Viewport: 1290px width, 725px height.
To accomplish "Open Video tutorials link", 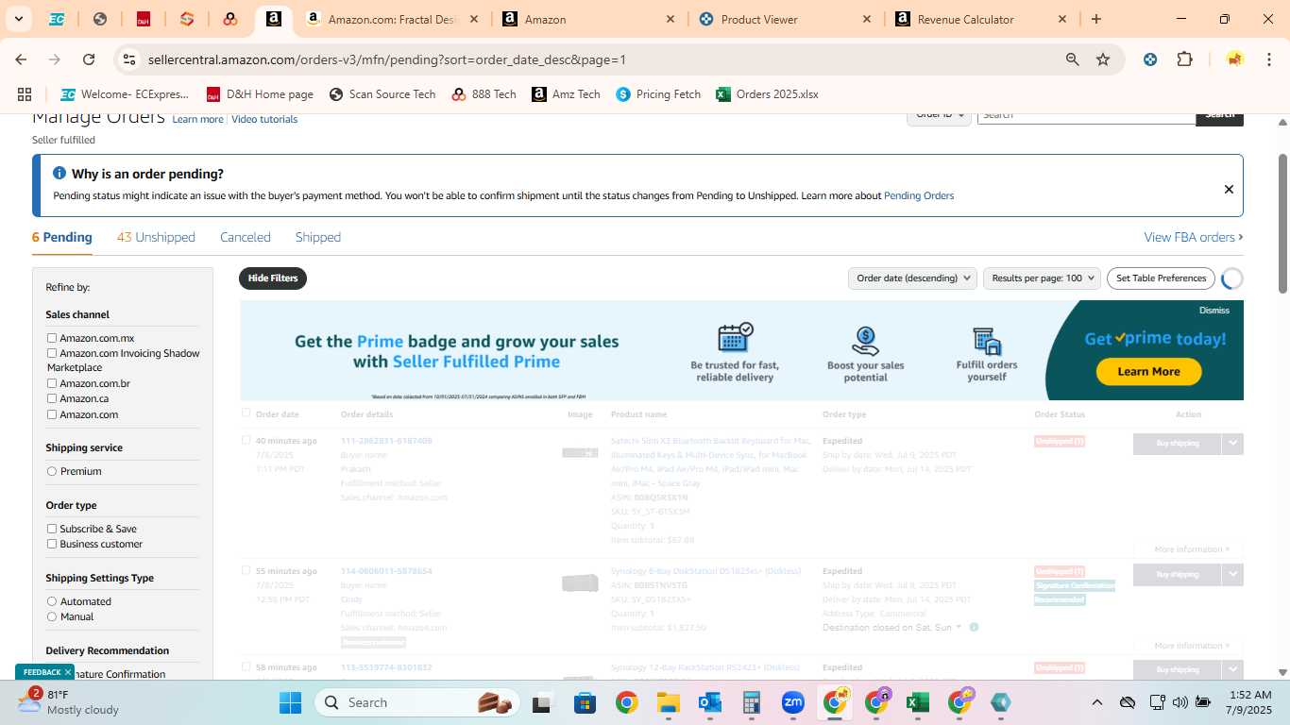I will [x=264, y=119].
